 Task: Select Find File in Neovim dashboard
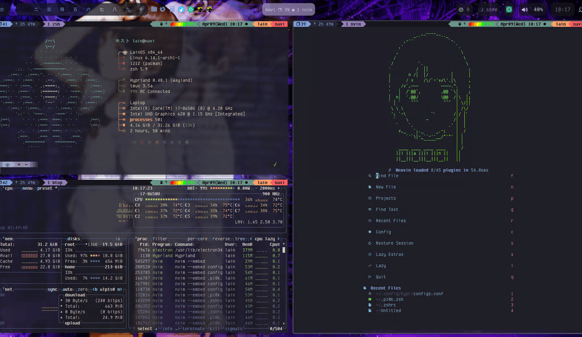tap(387, 176)
